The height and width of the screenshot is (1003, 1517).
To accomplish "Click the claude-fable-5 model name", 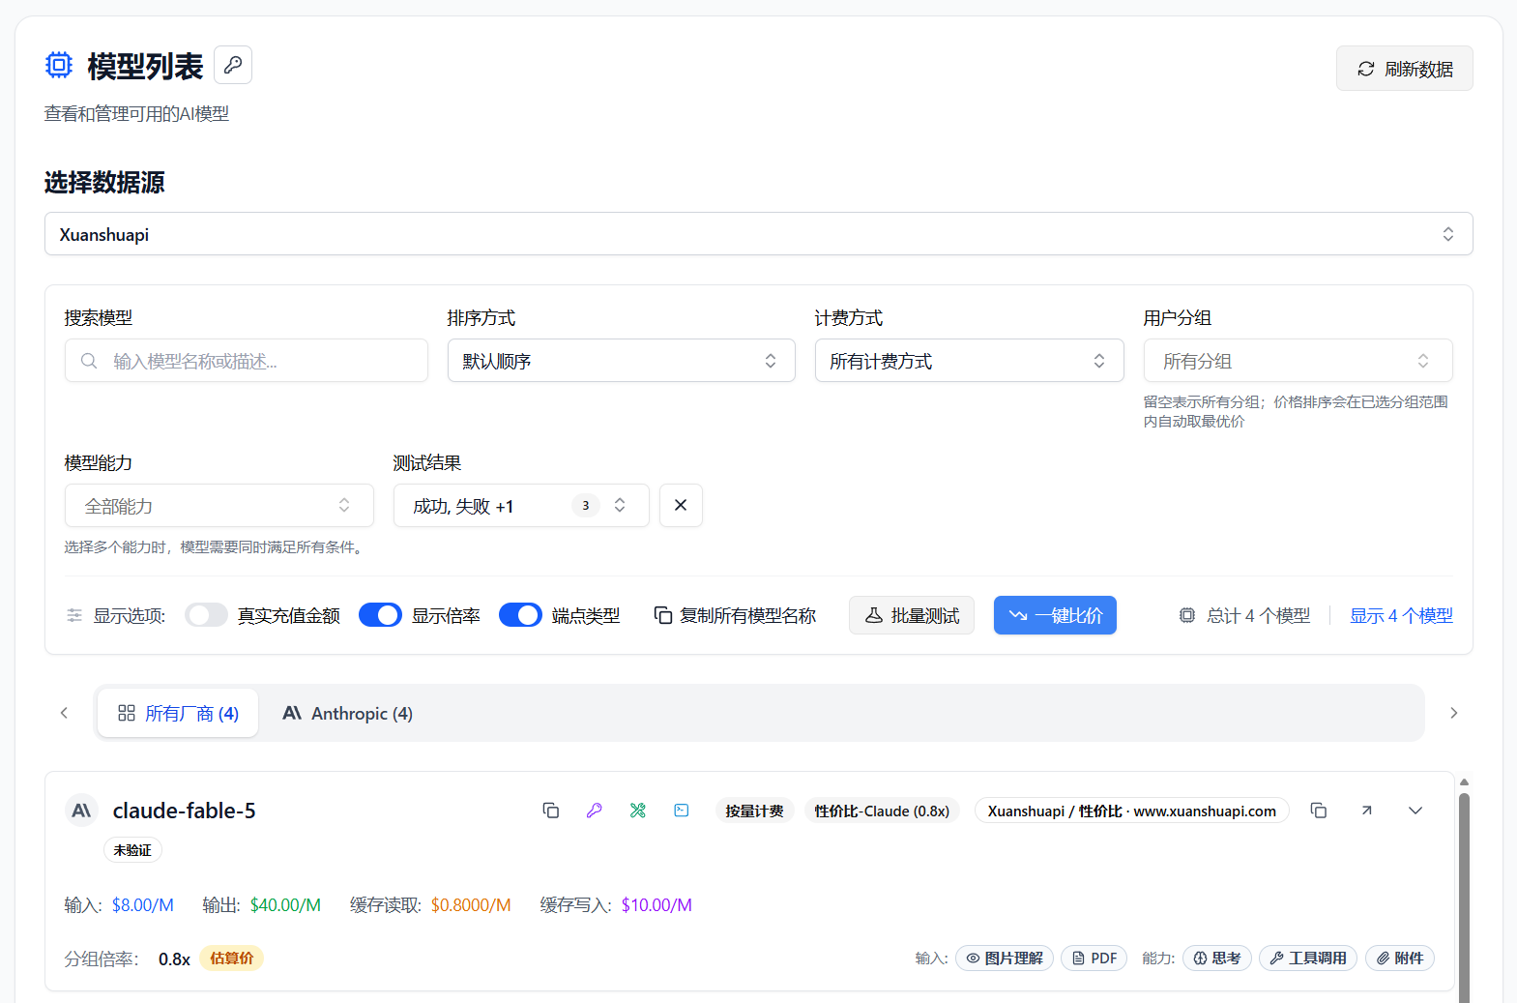I will point(184,811).
